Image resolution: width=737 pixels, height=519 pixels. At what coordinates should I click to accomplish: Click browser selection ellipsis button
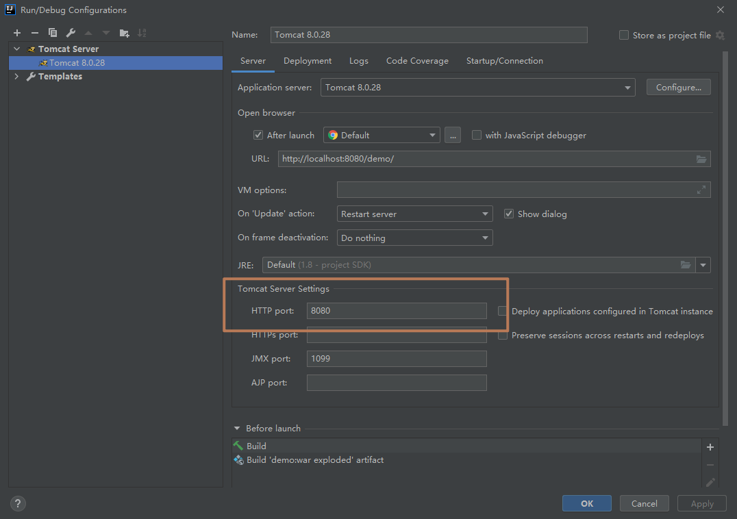(453, 136)
